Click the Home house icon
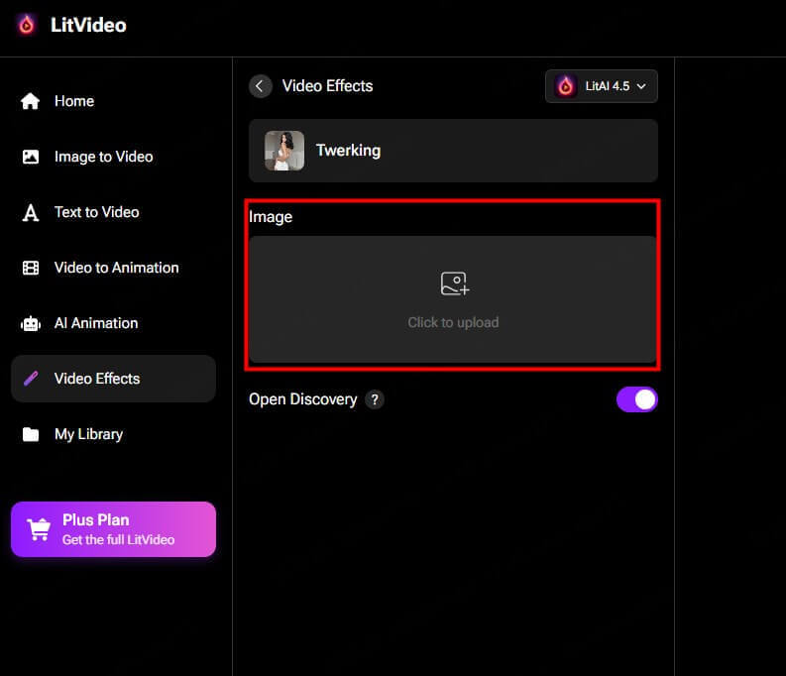Screen dimensions: 786x676 [30, 101]
